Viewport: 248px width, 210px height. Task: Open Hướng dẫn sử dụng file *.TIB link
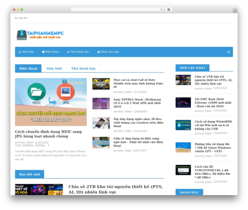pyautogui.click(x=213, y=147)
